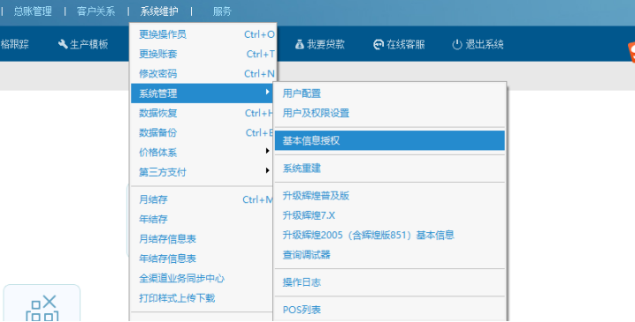This screenshot has width=635, height=322.
Task: Open the 客户关系 menu
Action: point(96,11)
